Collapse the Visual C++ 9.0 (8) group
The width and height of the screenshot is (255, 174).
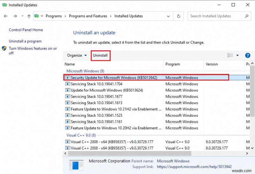coord(81,135)
